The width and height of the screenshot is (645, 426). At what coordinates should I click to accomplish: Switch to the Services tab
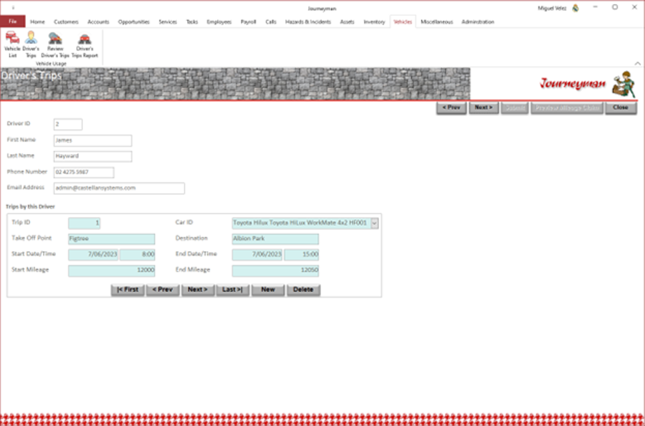(x=168, y=21)
